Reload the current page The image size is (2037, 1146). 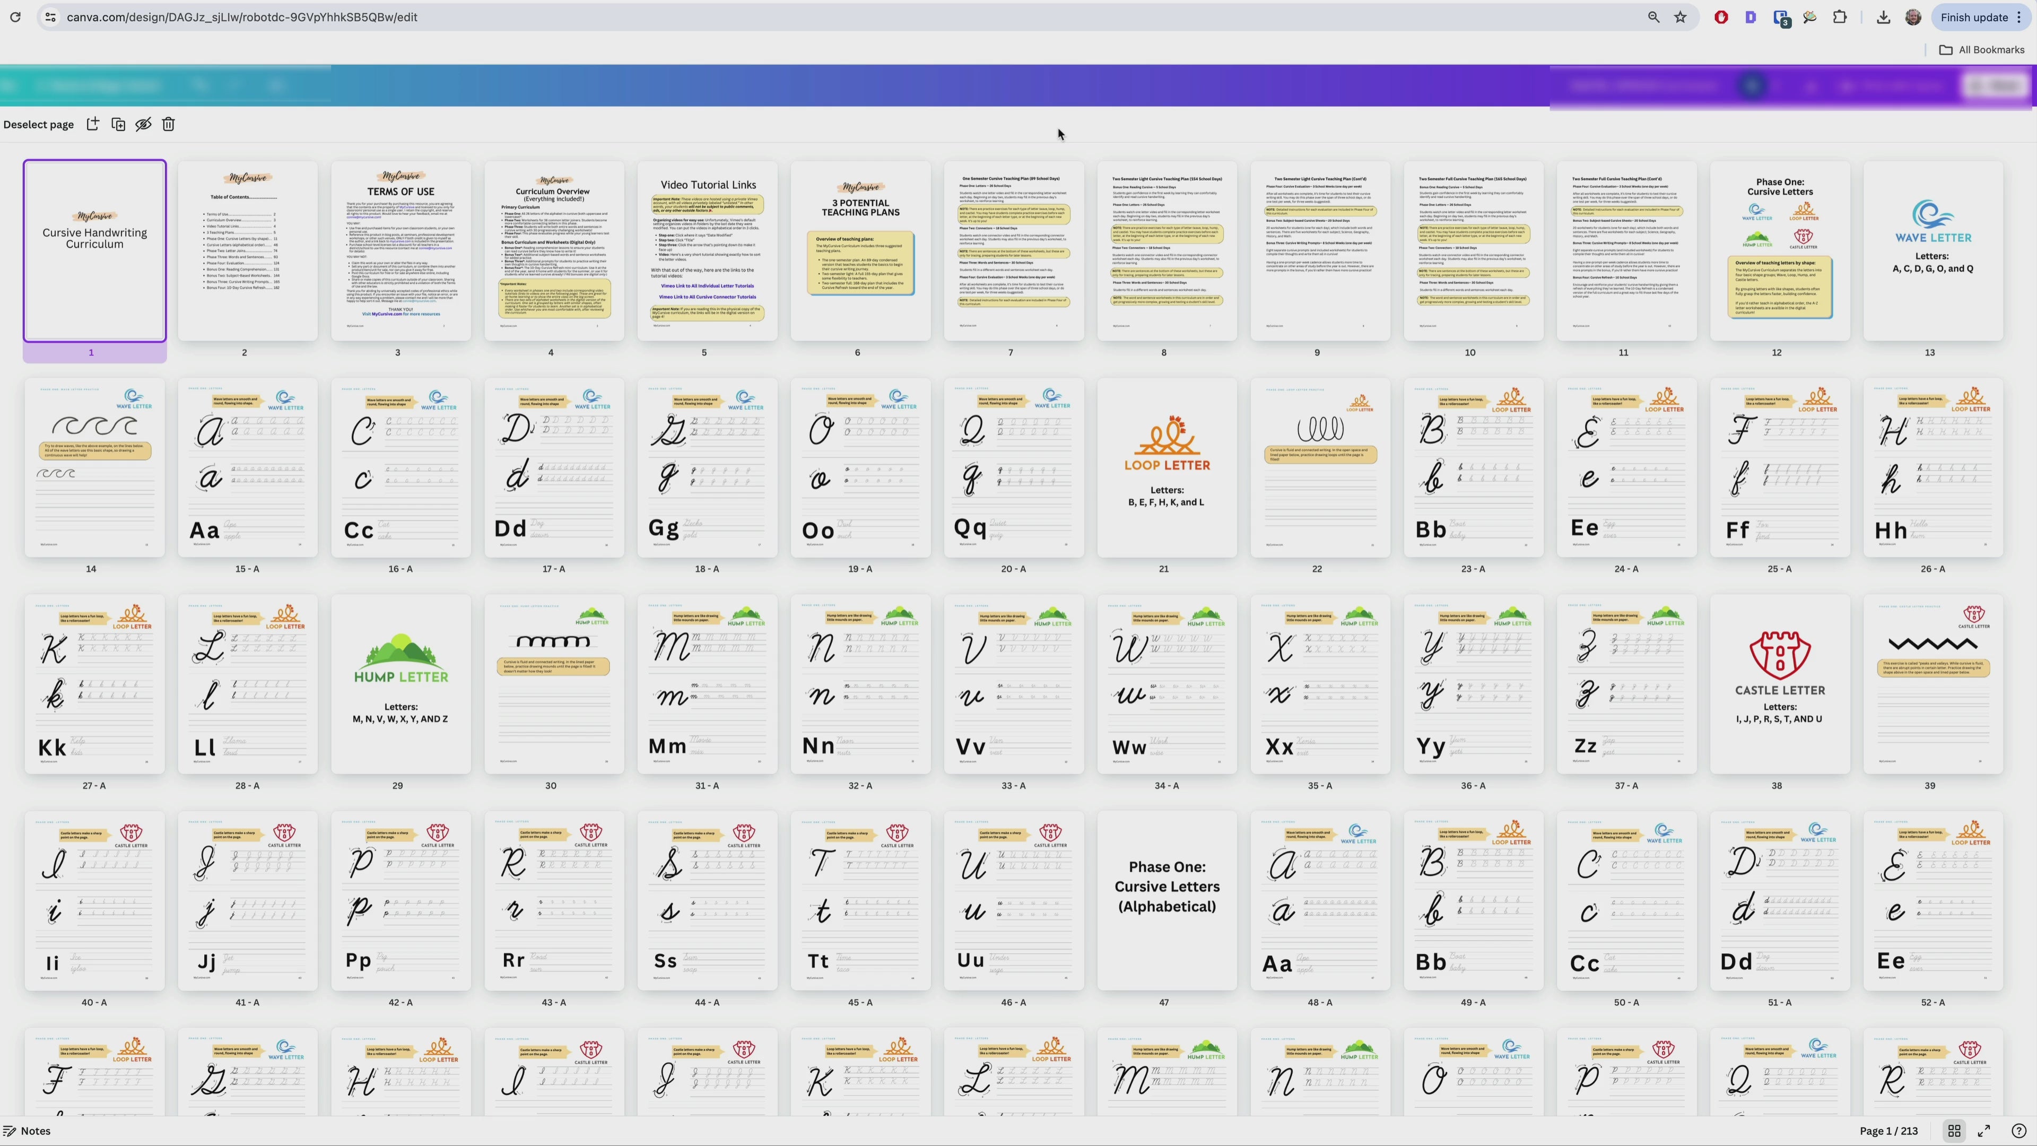point(14,16)
